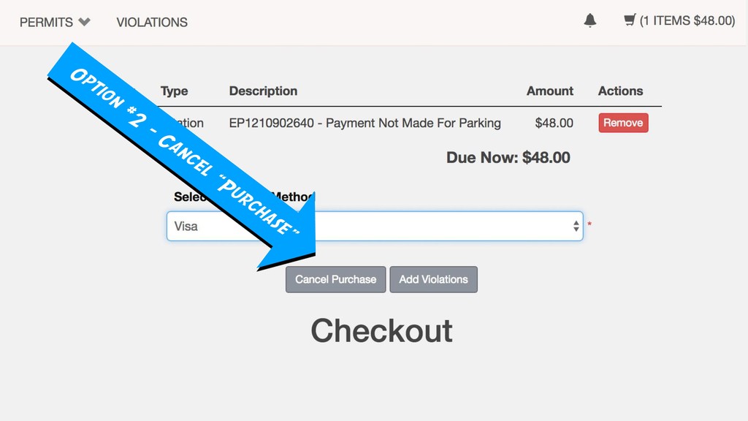
Task: Click the Amount column header
Action: 549,91
